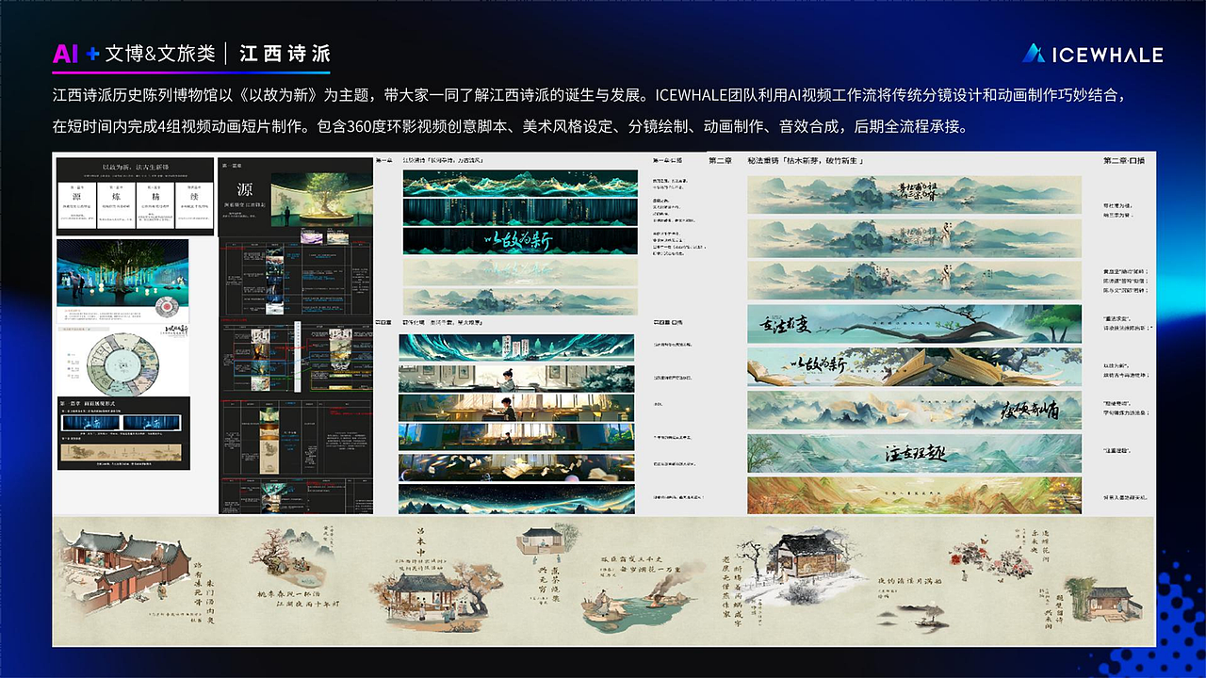Image resolution: width=1206 pixels, height=678 pixels.
Task: Open the "舍法求变" fallen tree strip
Action: [x=915, y=323]
